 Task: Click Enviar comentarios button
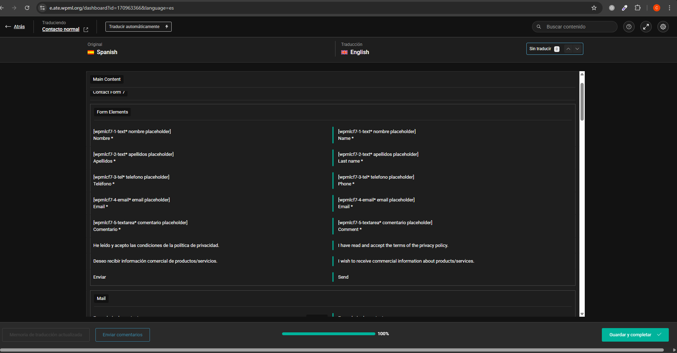(x=123, y=335)
